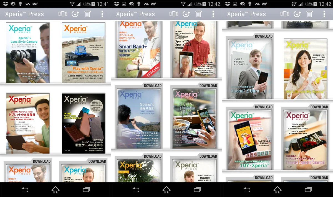Tap the Home navigation button on right screen
This screenshot has height=197, width=333.
tap(277, 190)
